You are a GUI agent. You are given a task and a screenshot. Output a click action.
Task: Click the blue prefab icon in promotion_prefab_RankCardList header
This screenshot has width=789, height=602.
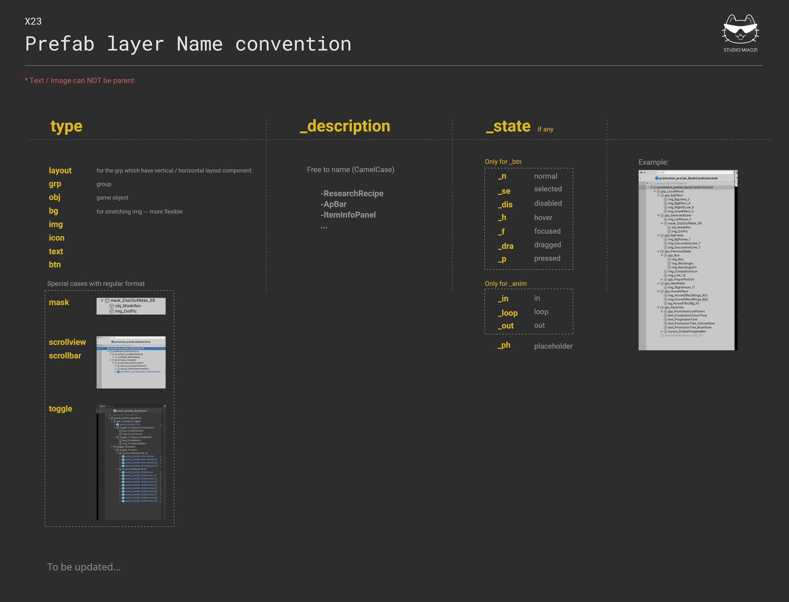coord(113,342)
